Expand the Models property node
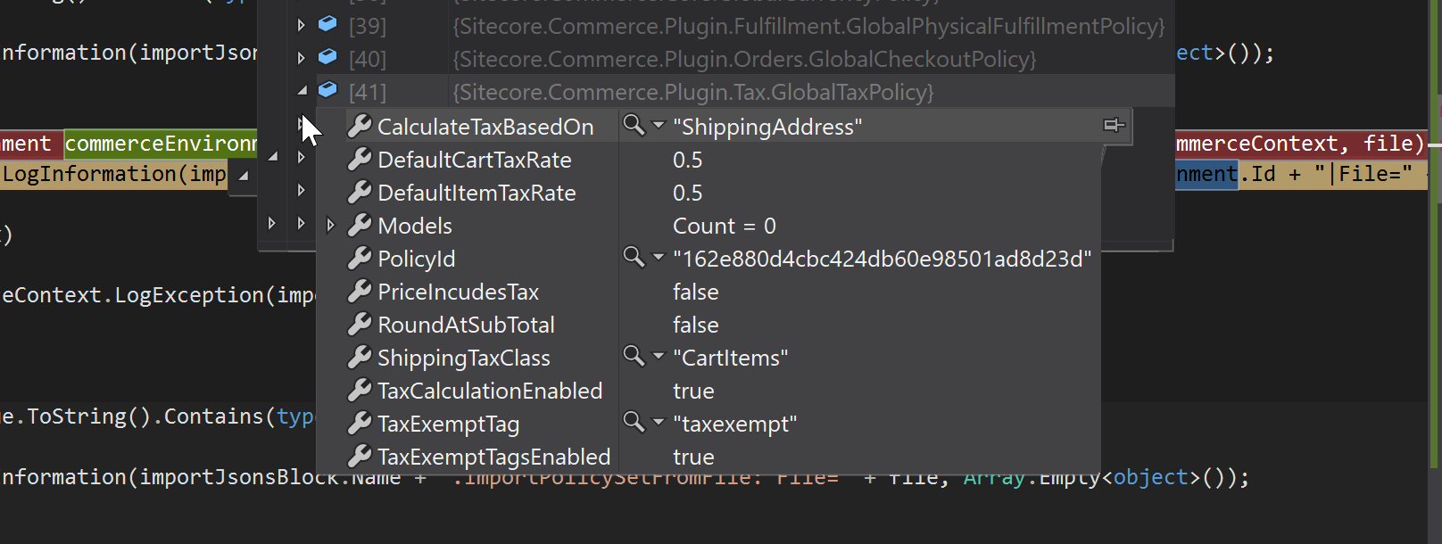The height and width of the screenshot is (544, 1442). point(331,226)
